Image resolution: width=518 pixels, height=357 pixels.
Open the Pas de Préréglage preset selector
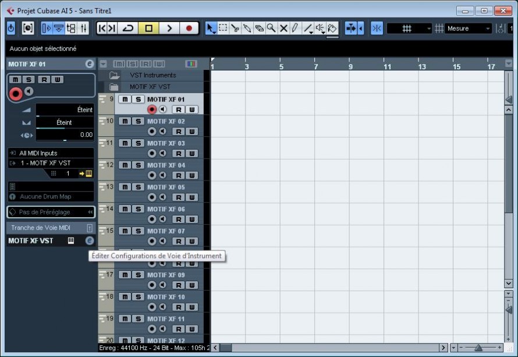51,212
